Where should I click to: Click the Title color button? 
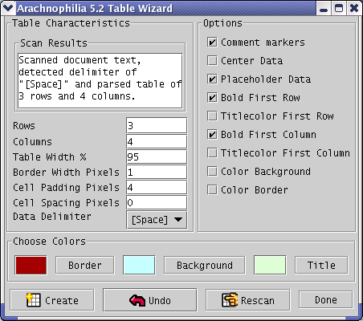click(x=321, y=265)
